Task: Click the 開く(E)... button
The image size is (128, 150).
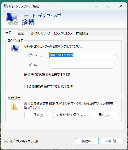Action: coord(104,115)
